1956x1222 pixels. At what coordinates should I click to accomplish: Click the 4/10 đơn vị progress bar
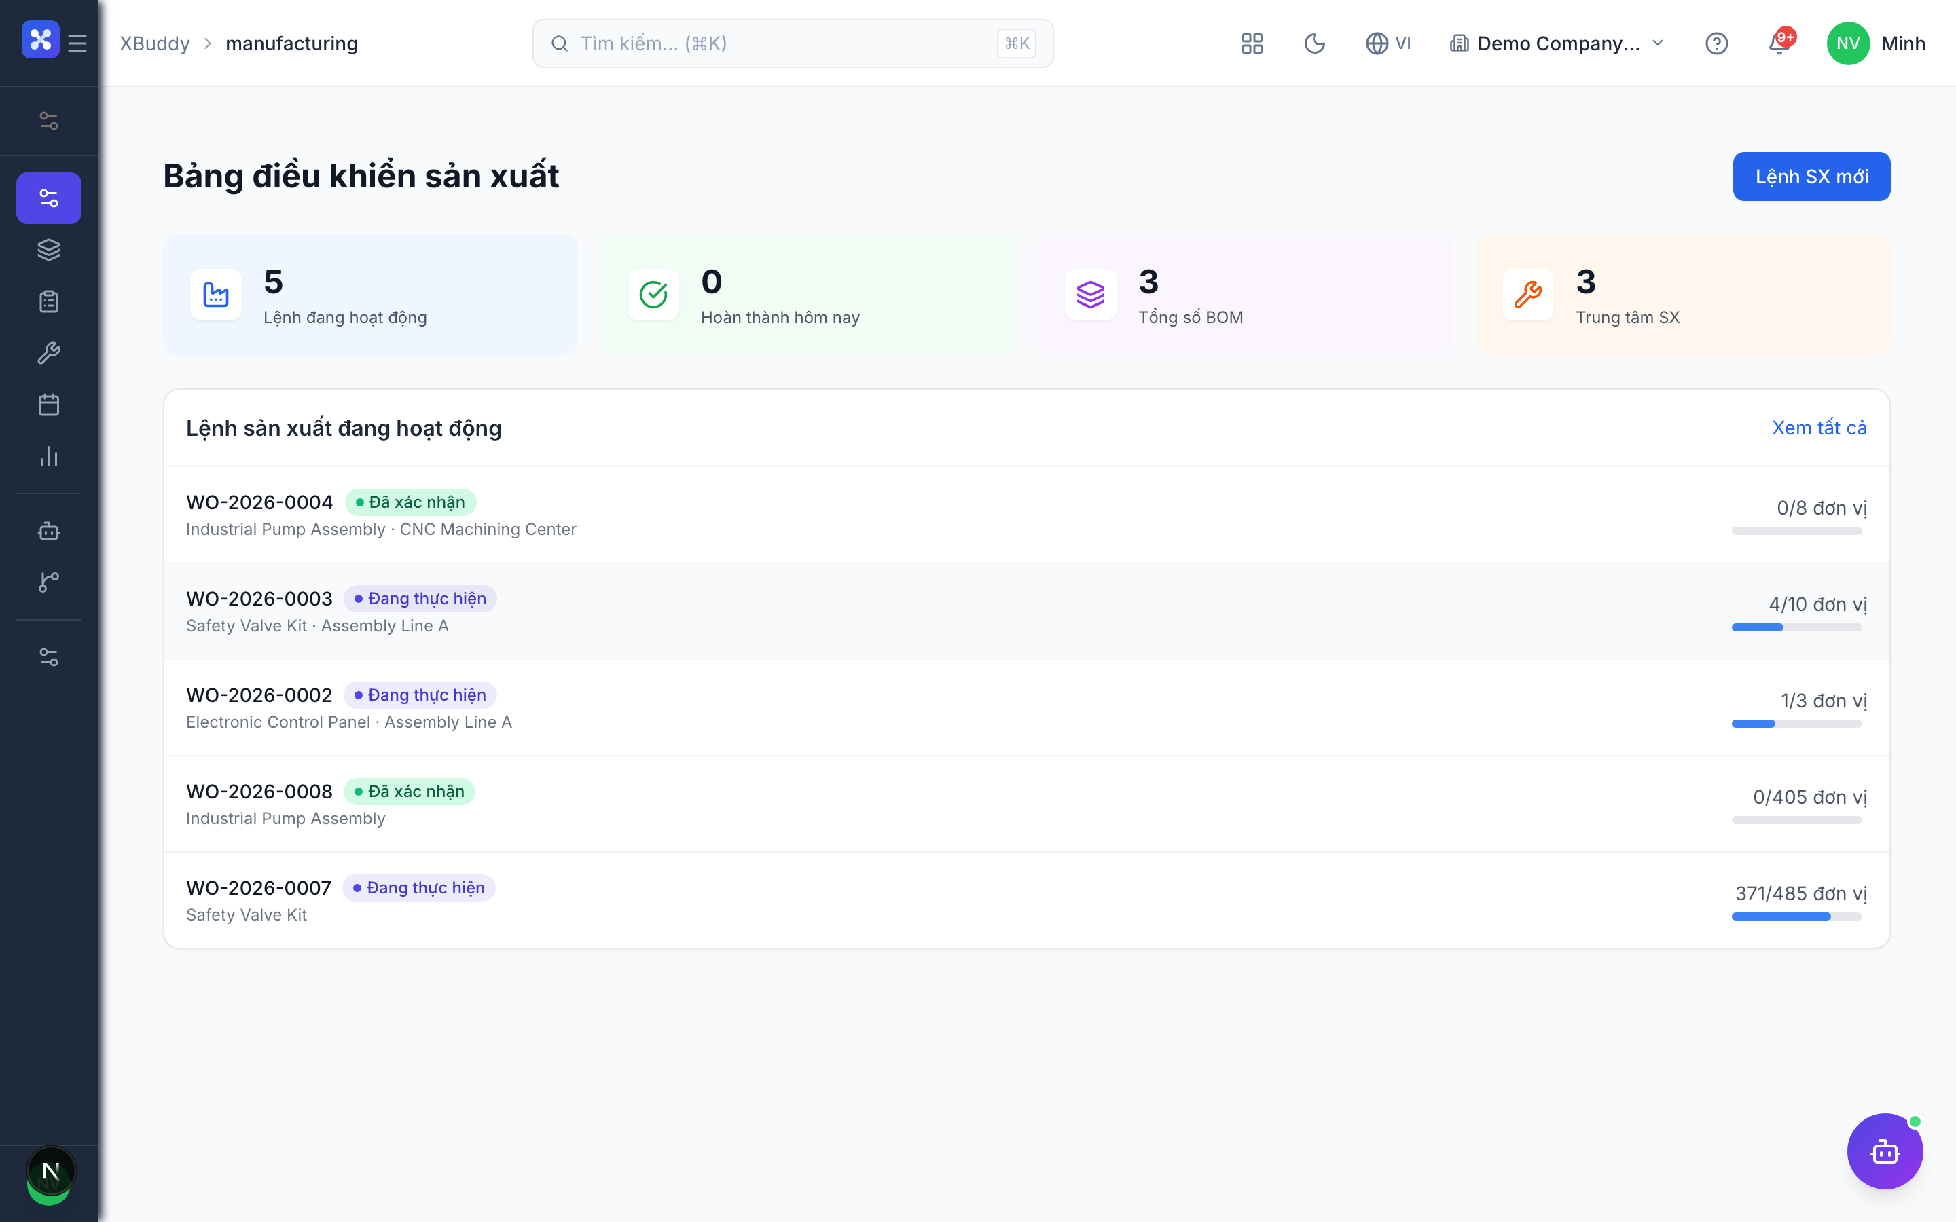tap(1797, 627)
